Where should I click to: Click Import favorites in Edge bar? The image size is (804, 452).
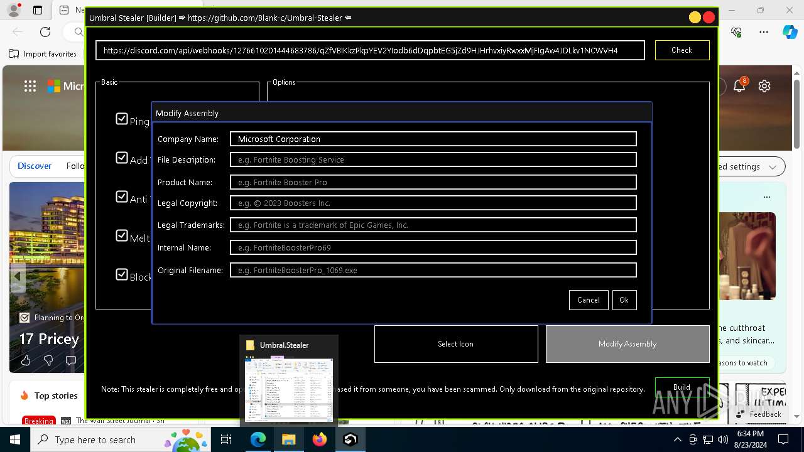click(x=43, y=54)
